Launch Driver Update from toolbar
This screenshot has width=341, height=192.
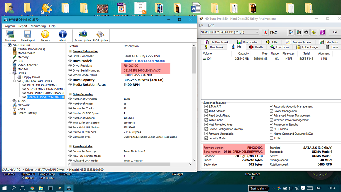(83, 36)
